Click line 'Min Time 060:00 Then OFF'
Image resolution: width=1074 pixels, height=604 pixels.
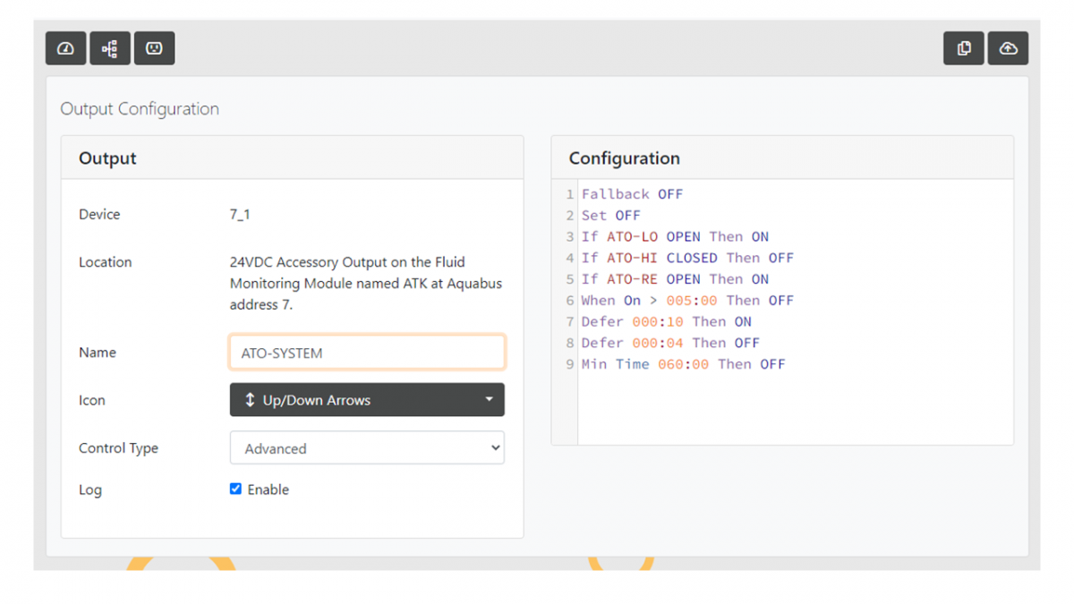point(683,364)
